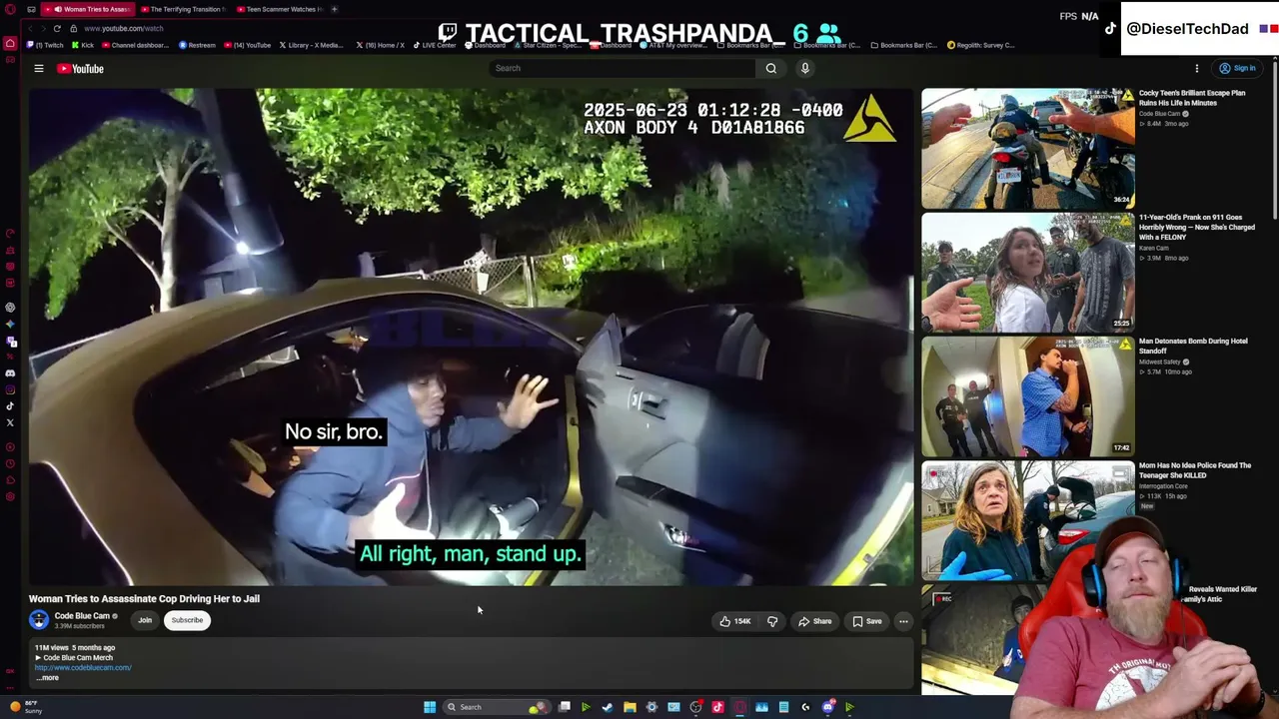Switch to 'Teen Scammer Watches' browser tab
1279x719 pixels.
[x=280, y=9]
